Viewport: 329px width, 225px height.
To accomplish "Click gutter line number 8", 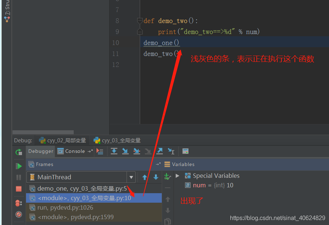I will tap(117, 21).
